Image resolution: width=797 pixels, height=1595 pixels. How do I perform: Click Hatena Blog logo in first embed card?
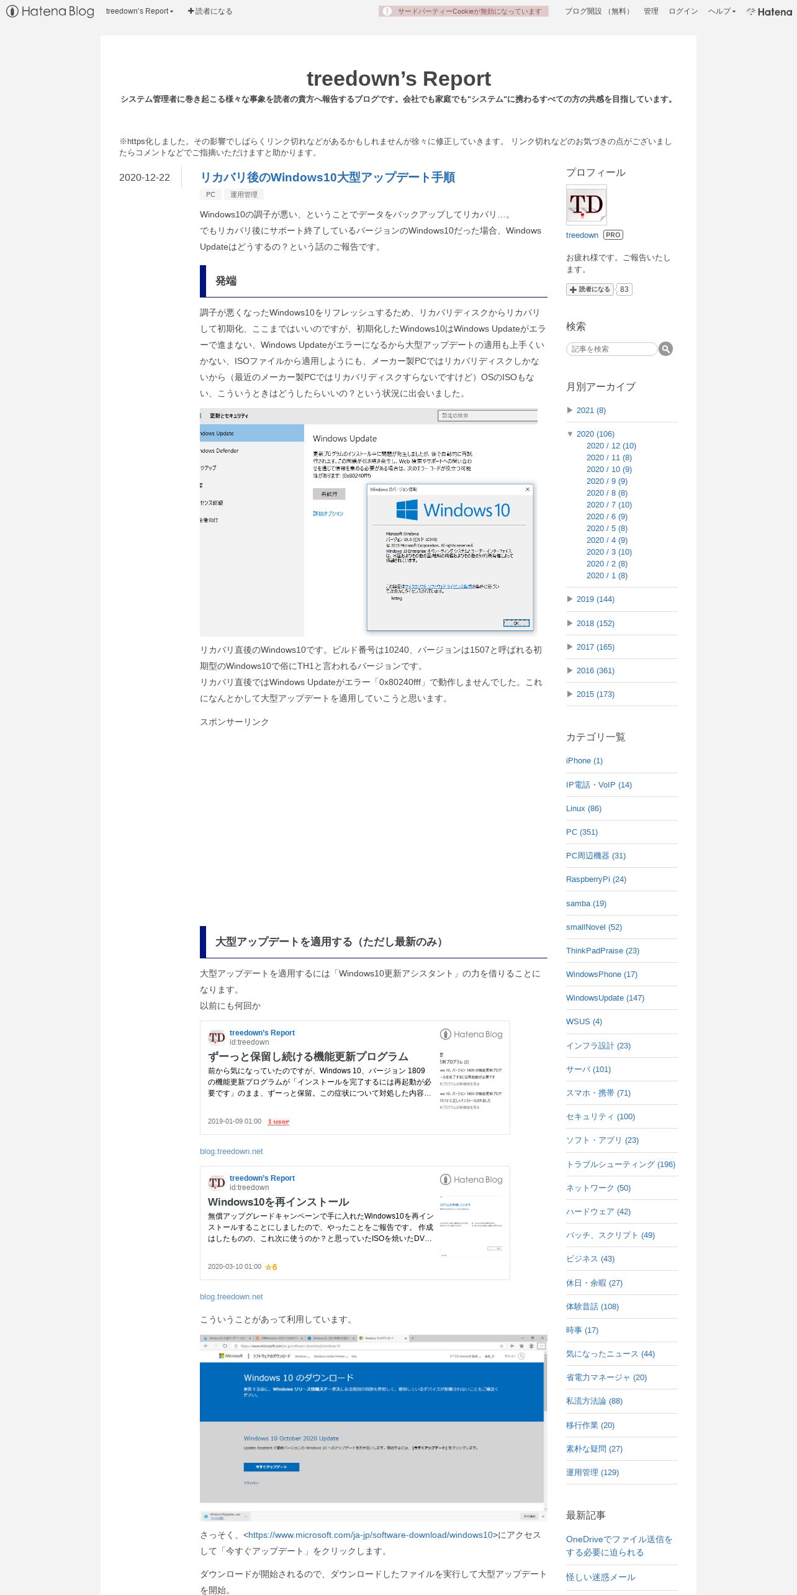pos(471,1034)
